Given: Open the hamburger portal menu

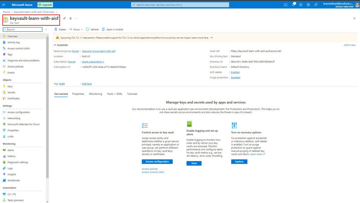Looking at the screenshot, I should coord(4,5).
